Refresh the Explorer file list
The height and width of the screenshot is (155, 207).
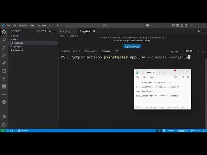[46, 31]
